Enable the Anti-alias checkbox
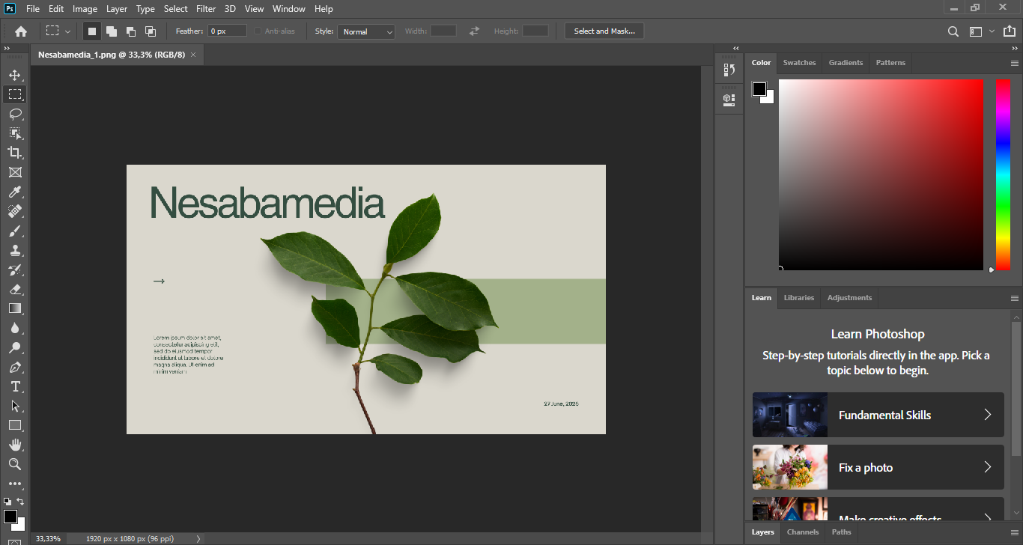The image size is (1023, 545). click(x=258, y=31)
